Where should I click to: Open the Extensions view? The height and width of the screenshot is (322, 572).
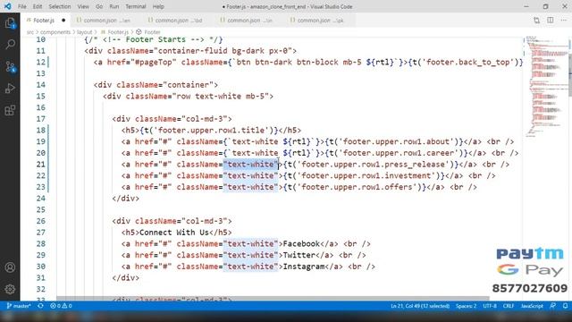point(10,110)
